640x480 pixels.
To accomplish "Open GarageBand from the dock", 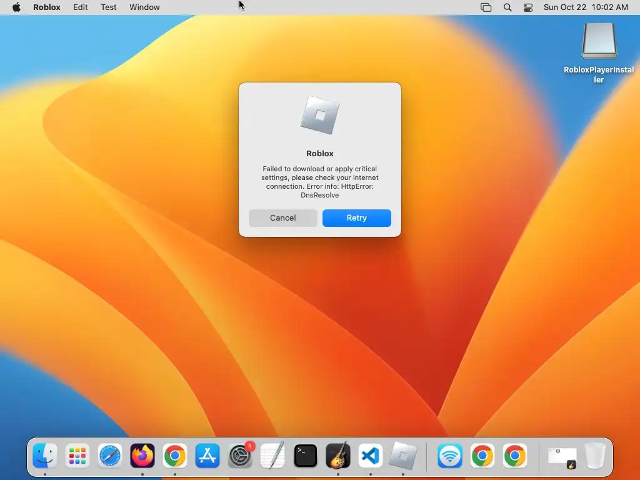I will coord(338,456).
